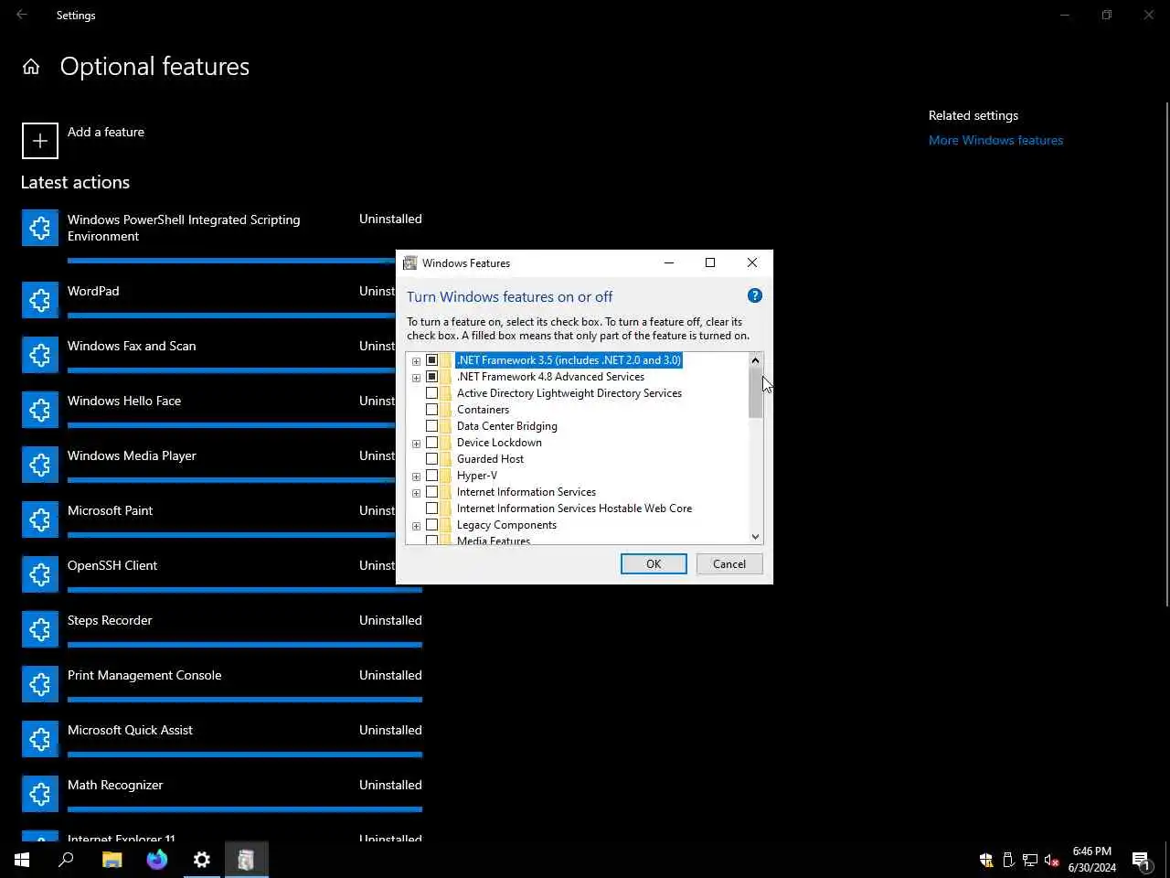
Task: Expand .NET Framework 4.8 Advanced Services node
Action: tap(416, 378)
